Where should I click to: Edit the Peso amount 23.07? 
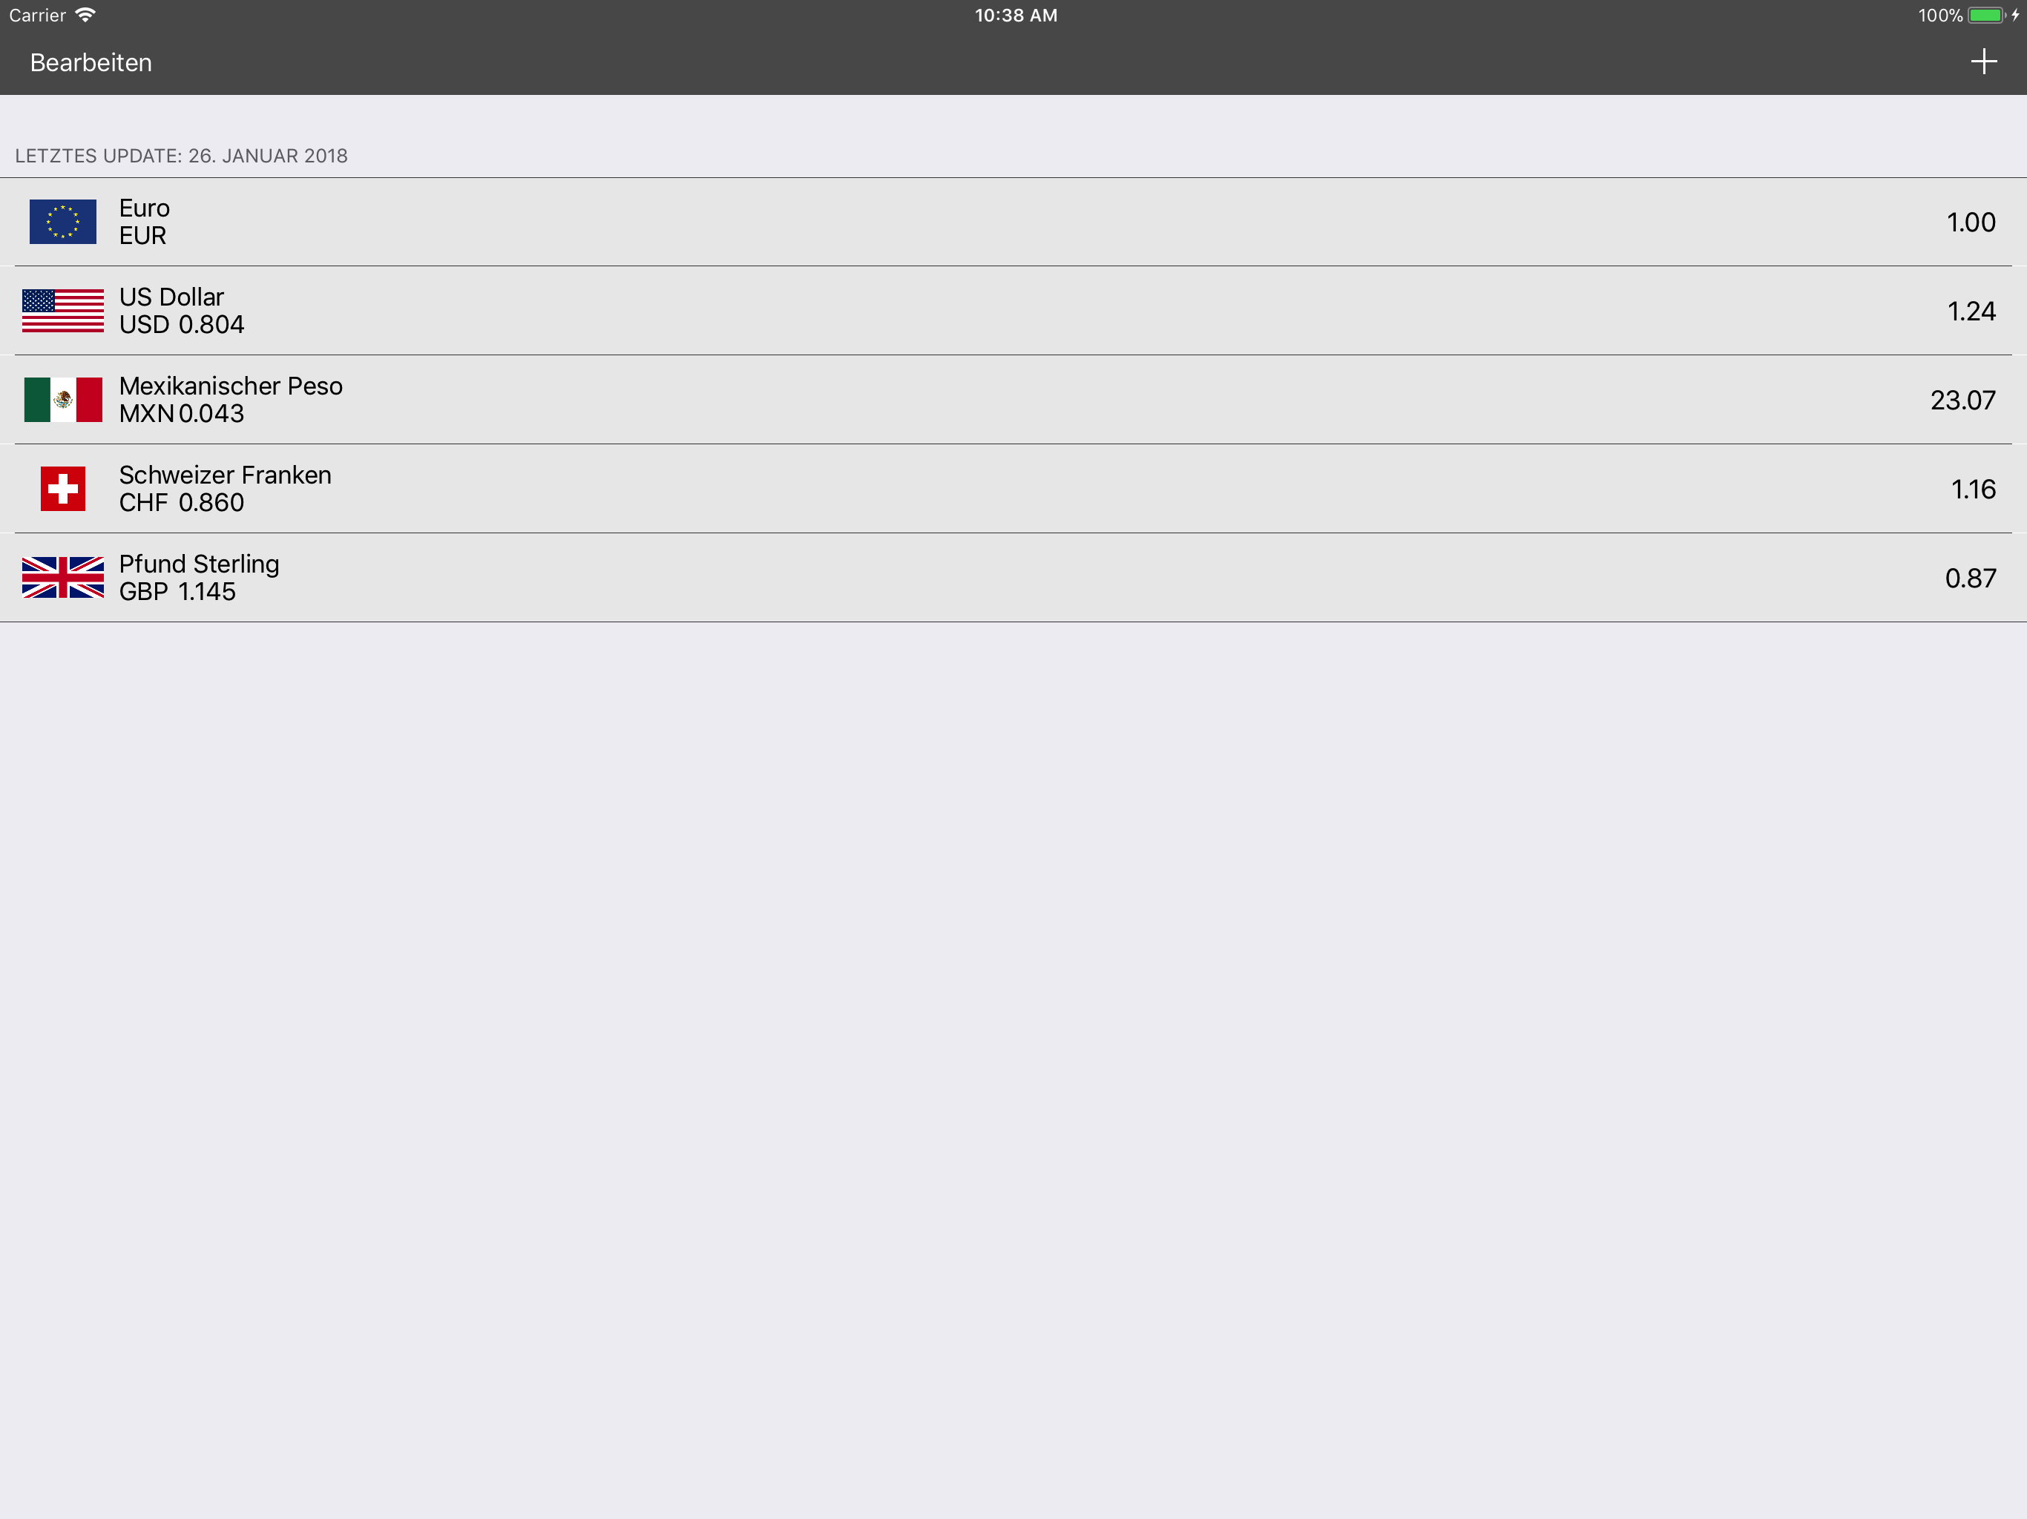point(1962,400)
